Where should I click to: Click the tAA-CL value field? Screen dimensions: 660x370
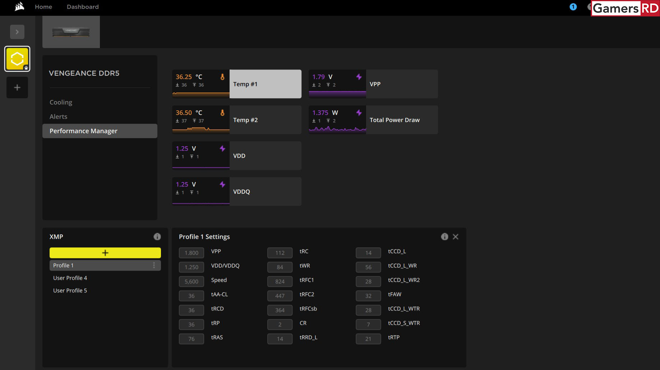[191, 296]
